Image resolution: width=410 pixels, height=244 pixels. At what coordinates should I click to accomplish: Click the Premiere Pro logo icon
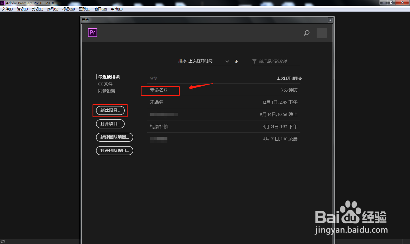[93, 32]
